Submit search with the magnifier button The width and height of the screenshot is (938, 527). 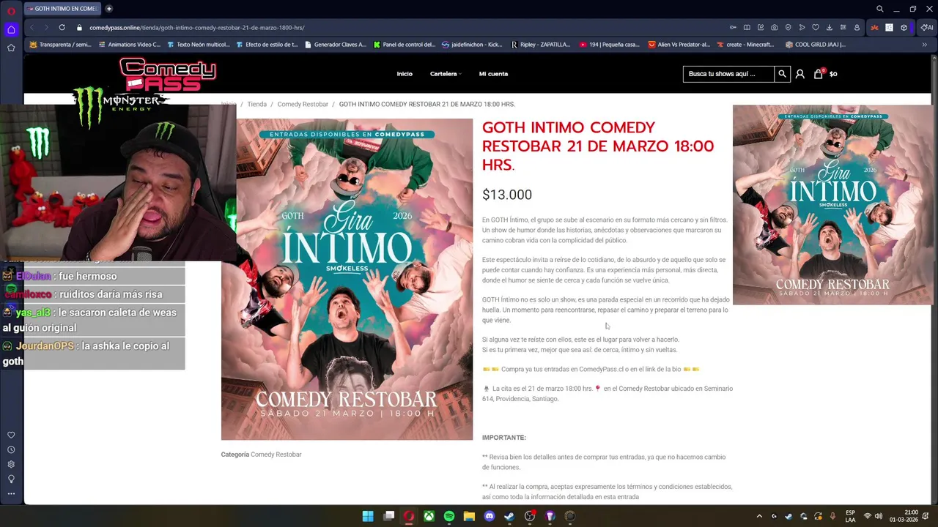tap(782, 74)
